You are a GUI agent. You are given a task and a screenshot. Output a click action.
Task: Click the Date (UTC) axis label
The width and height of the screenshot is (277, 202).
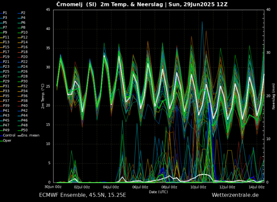point(158,192)
